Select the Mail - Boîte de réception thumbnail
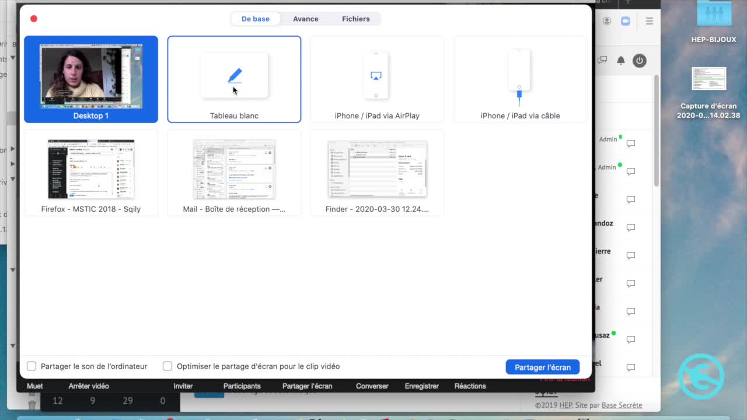Viewport: 747px width, 420px height. click(x=234, y=173)
